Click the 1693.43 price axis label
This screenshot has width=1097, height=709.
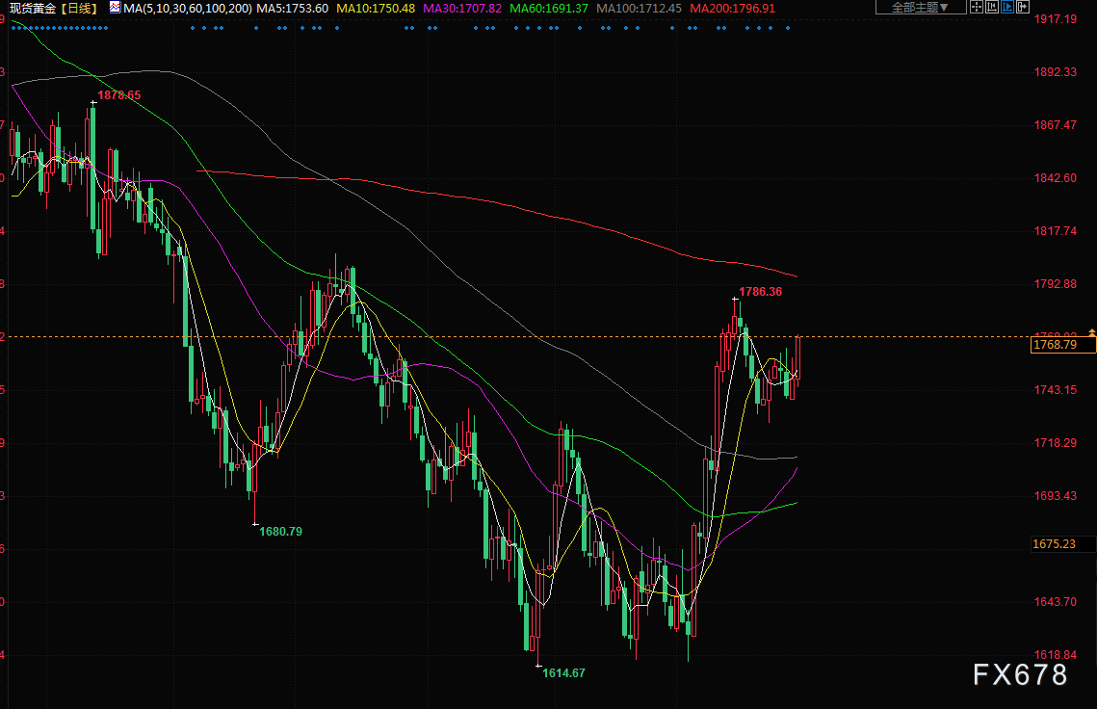pos(1055,495)
